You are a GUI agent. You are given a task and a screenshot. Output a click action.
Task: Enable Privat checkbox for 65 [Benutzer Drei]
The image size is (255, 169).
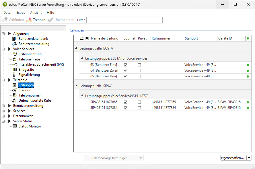pyautogui.click(x=139, y=76)
